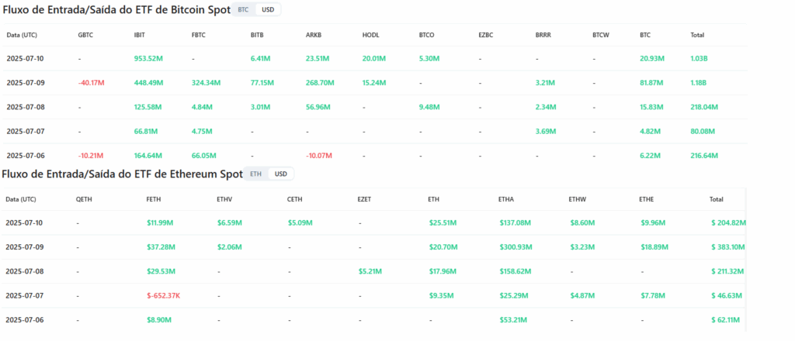Select EZET value $5.21M
This screenshot has height=341, width=795.
370,271
